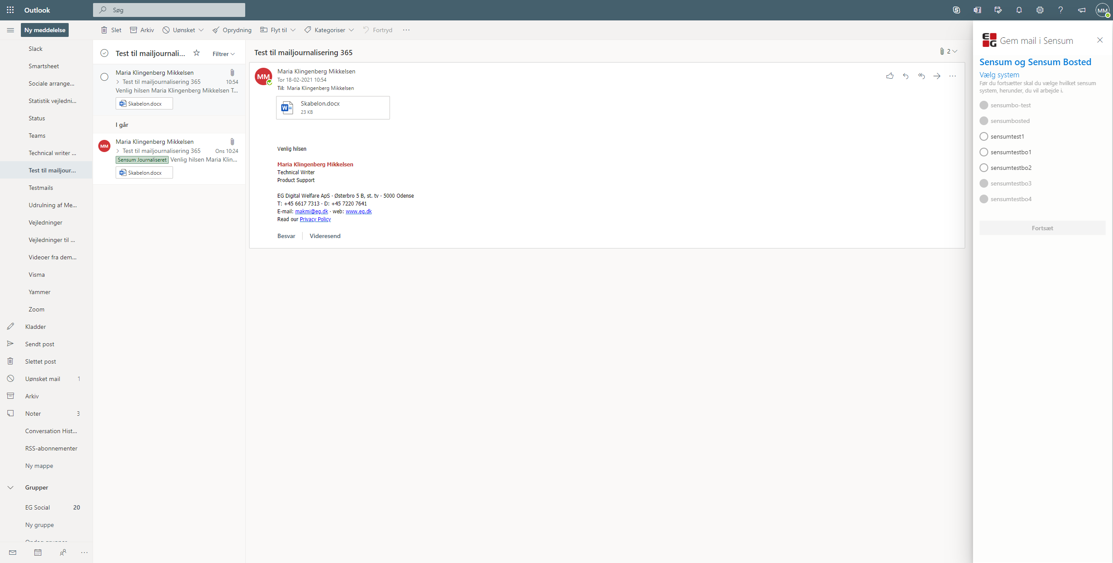Click the OneNote feed icon in top bar

click(977, 10)
